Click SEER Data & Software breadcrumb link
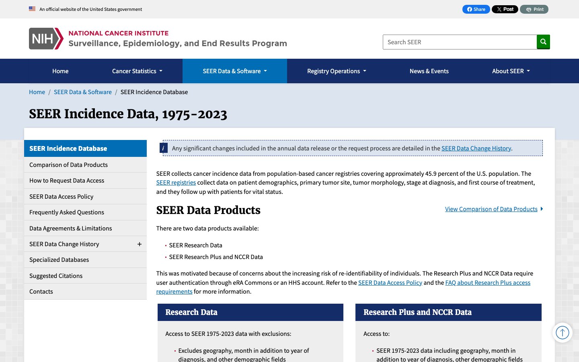Screen dimensions: 579x362 pos(83,92)
